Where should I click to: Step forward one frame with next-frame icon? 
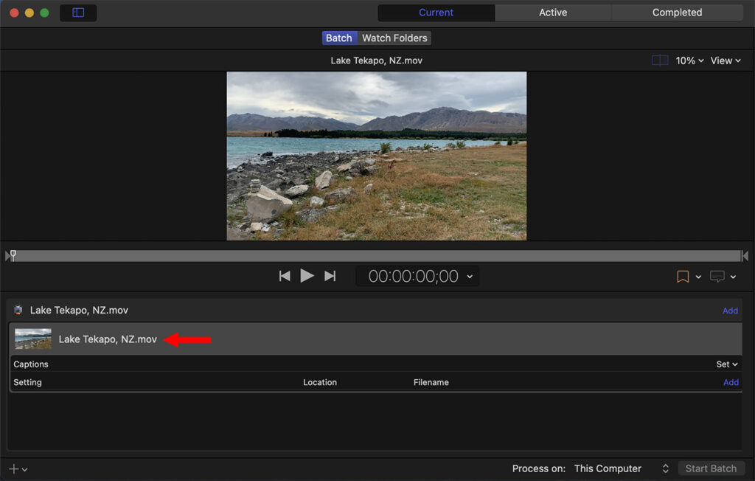330,275
